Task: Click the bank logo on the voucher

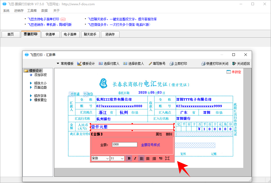Action: point(103,83)
